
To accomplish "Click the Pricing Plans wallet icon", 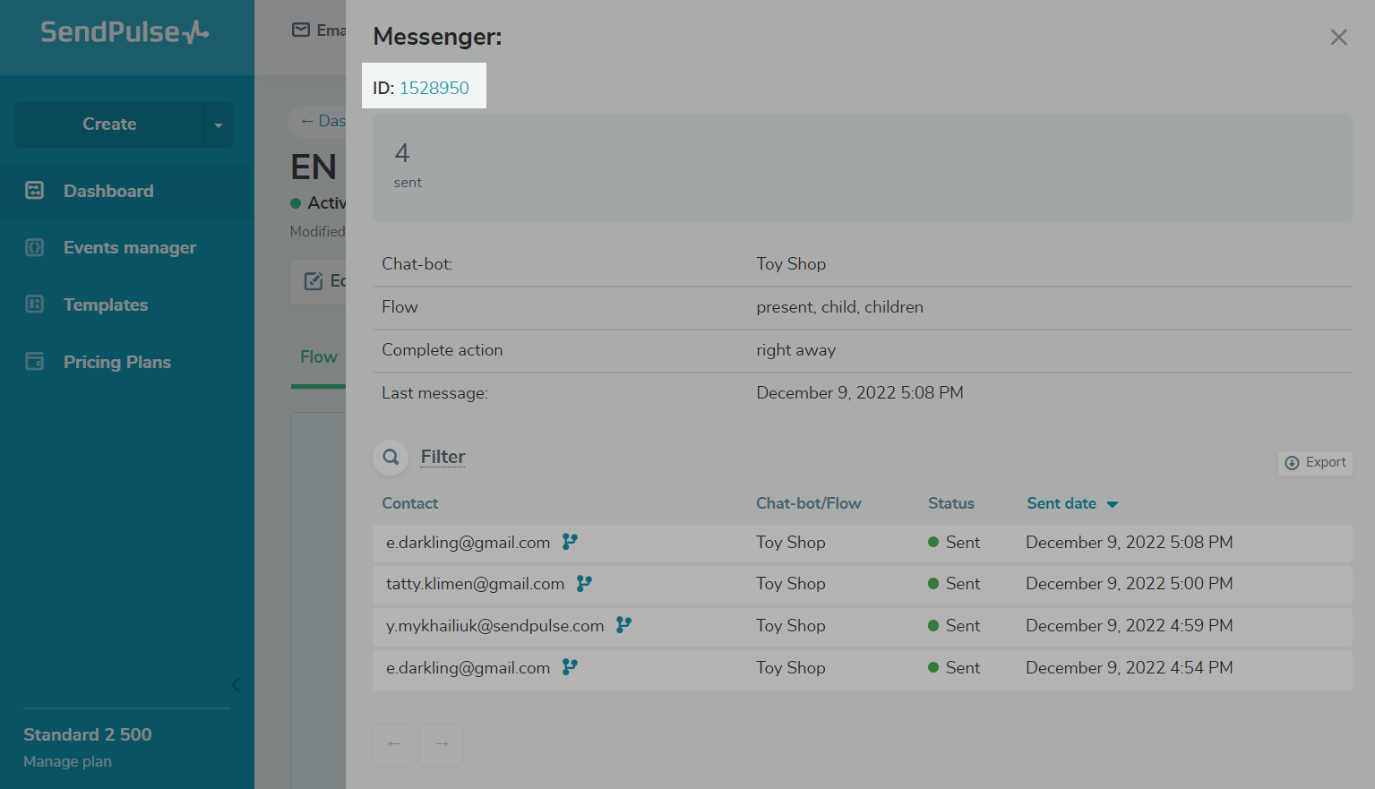I will click(35, 362).
